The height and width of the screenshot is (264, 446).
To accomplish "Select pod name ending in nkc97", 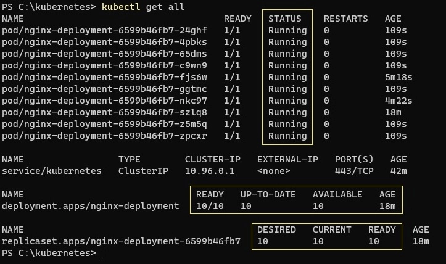I will point(104,101).
